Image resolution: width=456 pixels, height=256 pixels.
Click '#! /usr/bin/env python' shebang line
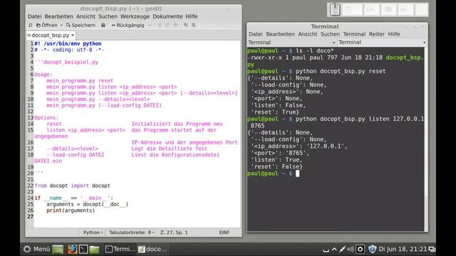click(x=68, y=43)
